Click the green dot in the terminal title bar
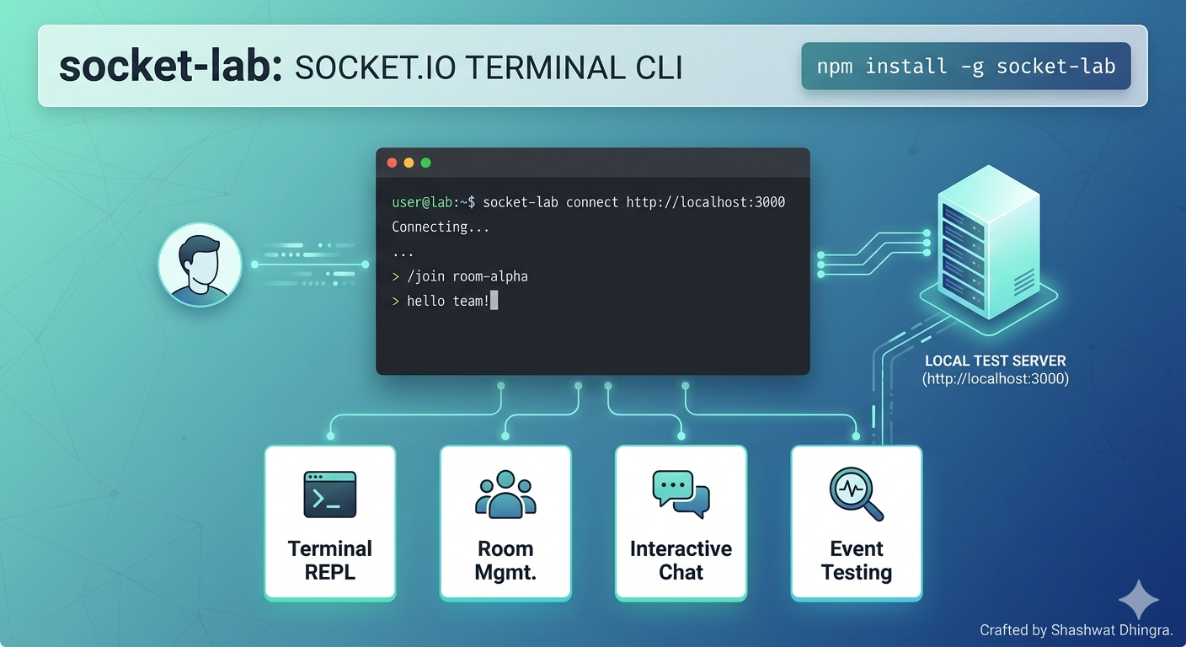Viewport: 1186px width, 647px height. (x=425, y=163)
